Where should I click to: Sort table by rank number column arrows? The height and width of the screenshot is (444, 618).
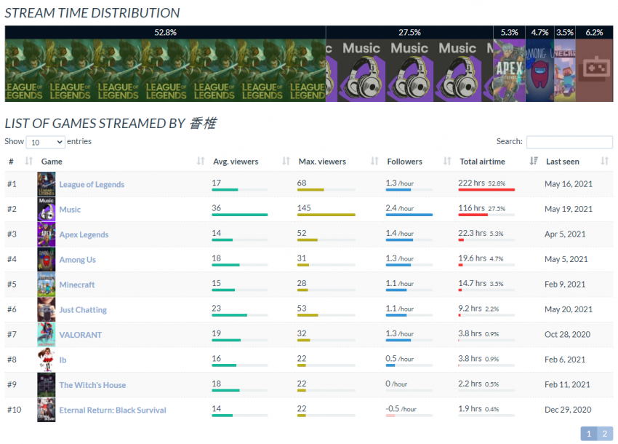coord(29,161)
